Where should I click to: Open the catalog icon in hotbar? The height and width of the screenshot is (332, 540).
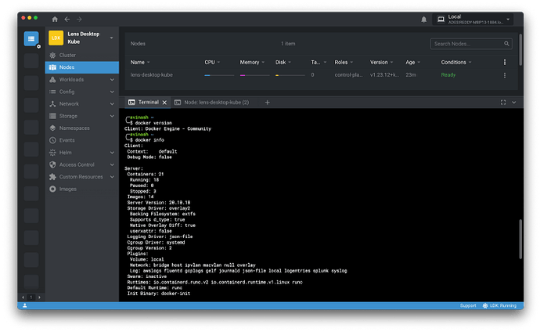click(x=31, y=38)
